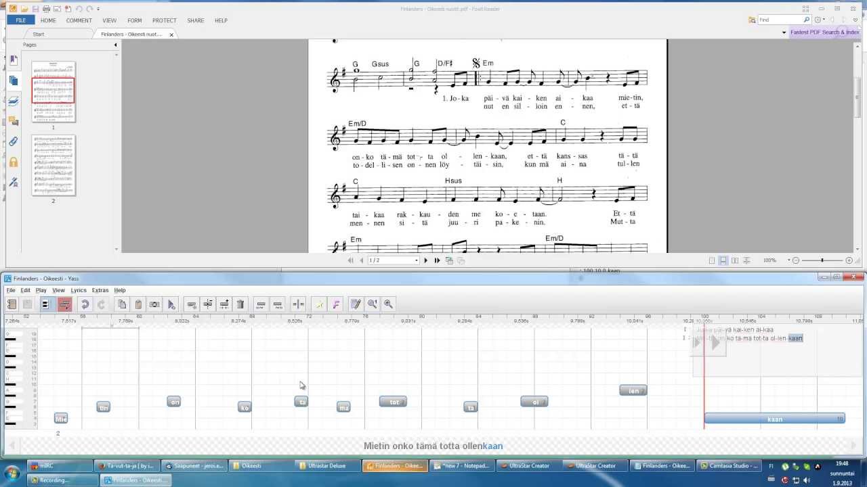Toggle the red lyrics-view icon in Yass toolbar
Image resolution: width=867 pixels, height=487 pixels.
[64, 304]
